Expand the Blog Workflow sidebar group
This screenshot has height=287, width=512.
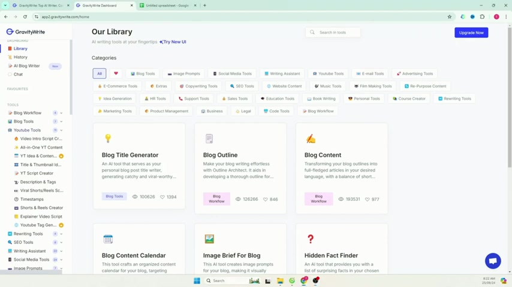pyautogui.click(x=61, y=113)
